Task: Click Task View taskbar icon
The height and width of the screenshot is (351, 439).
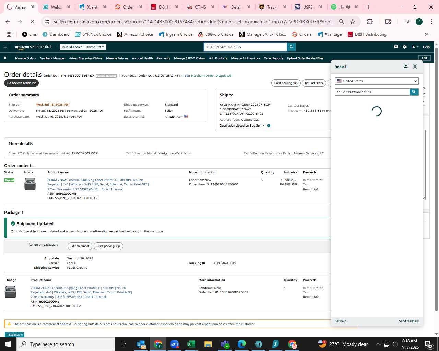Action: (x=123, y=344)
